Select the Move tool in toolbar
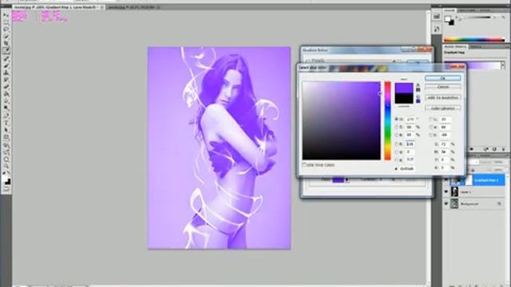The height and width of the screenshot is (287, 511). pyautogui.click(x=6, y=16)
